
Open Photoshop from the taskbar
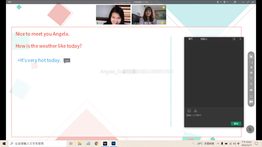click(113, 143)
